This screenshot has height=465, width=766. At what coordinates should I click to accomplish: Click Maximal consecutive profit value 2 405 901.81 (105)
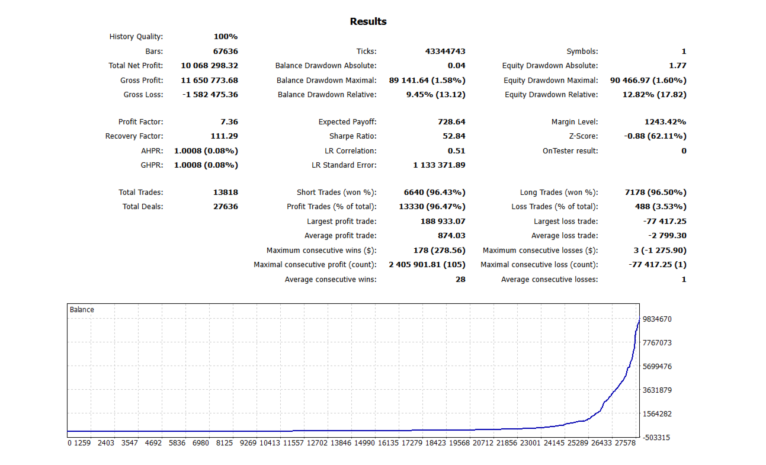coord(427,265)
